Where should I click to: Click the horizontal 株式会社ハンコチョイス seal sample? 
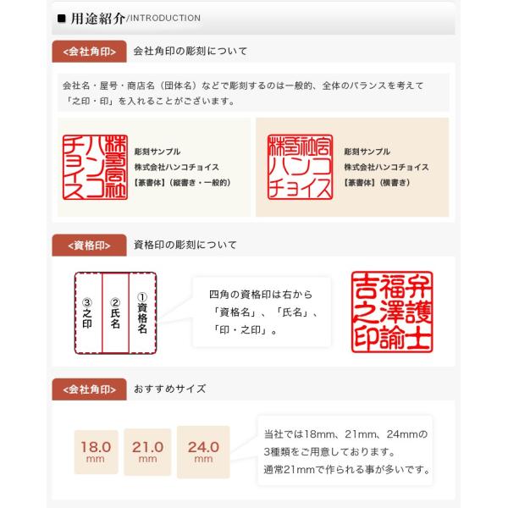[300, 167]
